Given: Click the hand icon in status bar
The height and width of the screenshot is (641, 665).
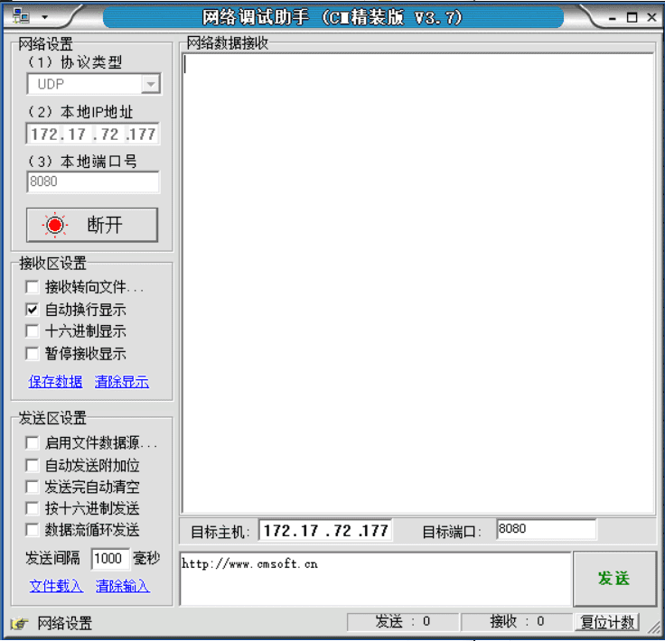Looking at the screenshot, I should click(x=20, y=623).
